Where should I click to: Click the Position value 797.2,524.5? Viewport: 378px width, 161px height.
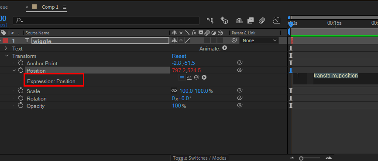(x=186, y=70)
